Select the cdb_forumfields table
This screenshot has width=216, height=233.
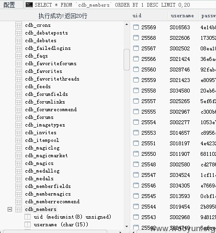click(46, 94)
